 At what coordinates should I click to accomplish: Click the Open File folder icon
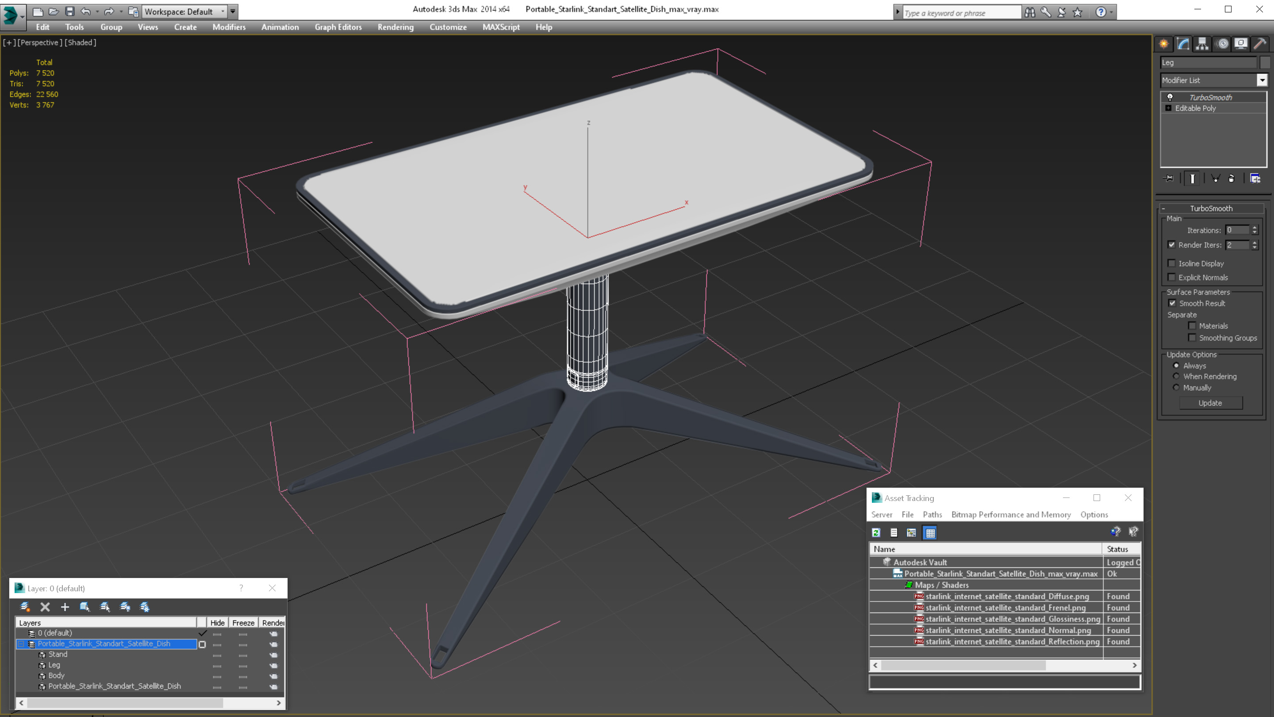click(54, 12)
